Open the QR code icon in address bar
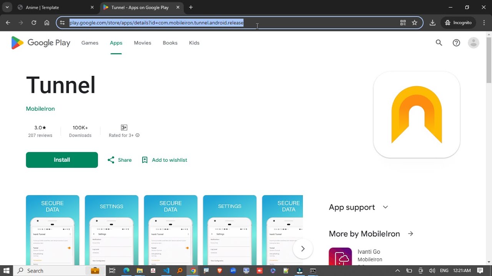492x276 pixels. tap(403, 23)
